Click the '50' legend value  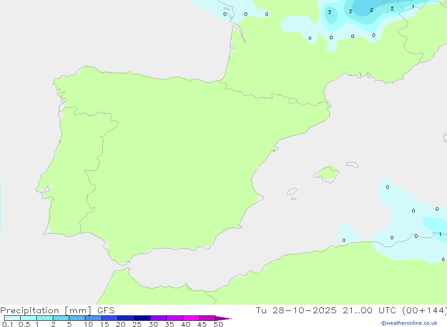218,324
